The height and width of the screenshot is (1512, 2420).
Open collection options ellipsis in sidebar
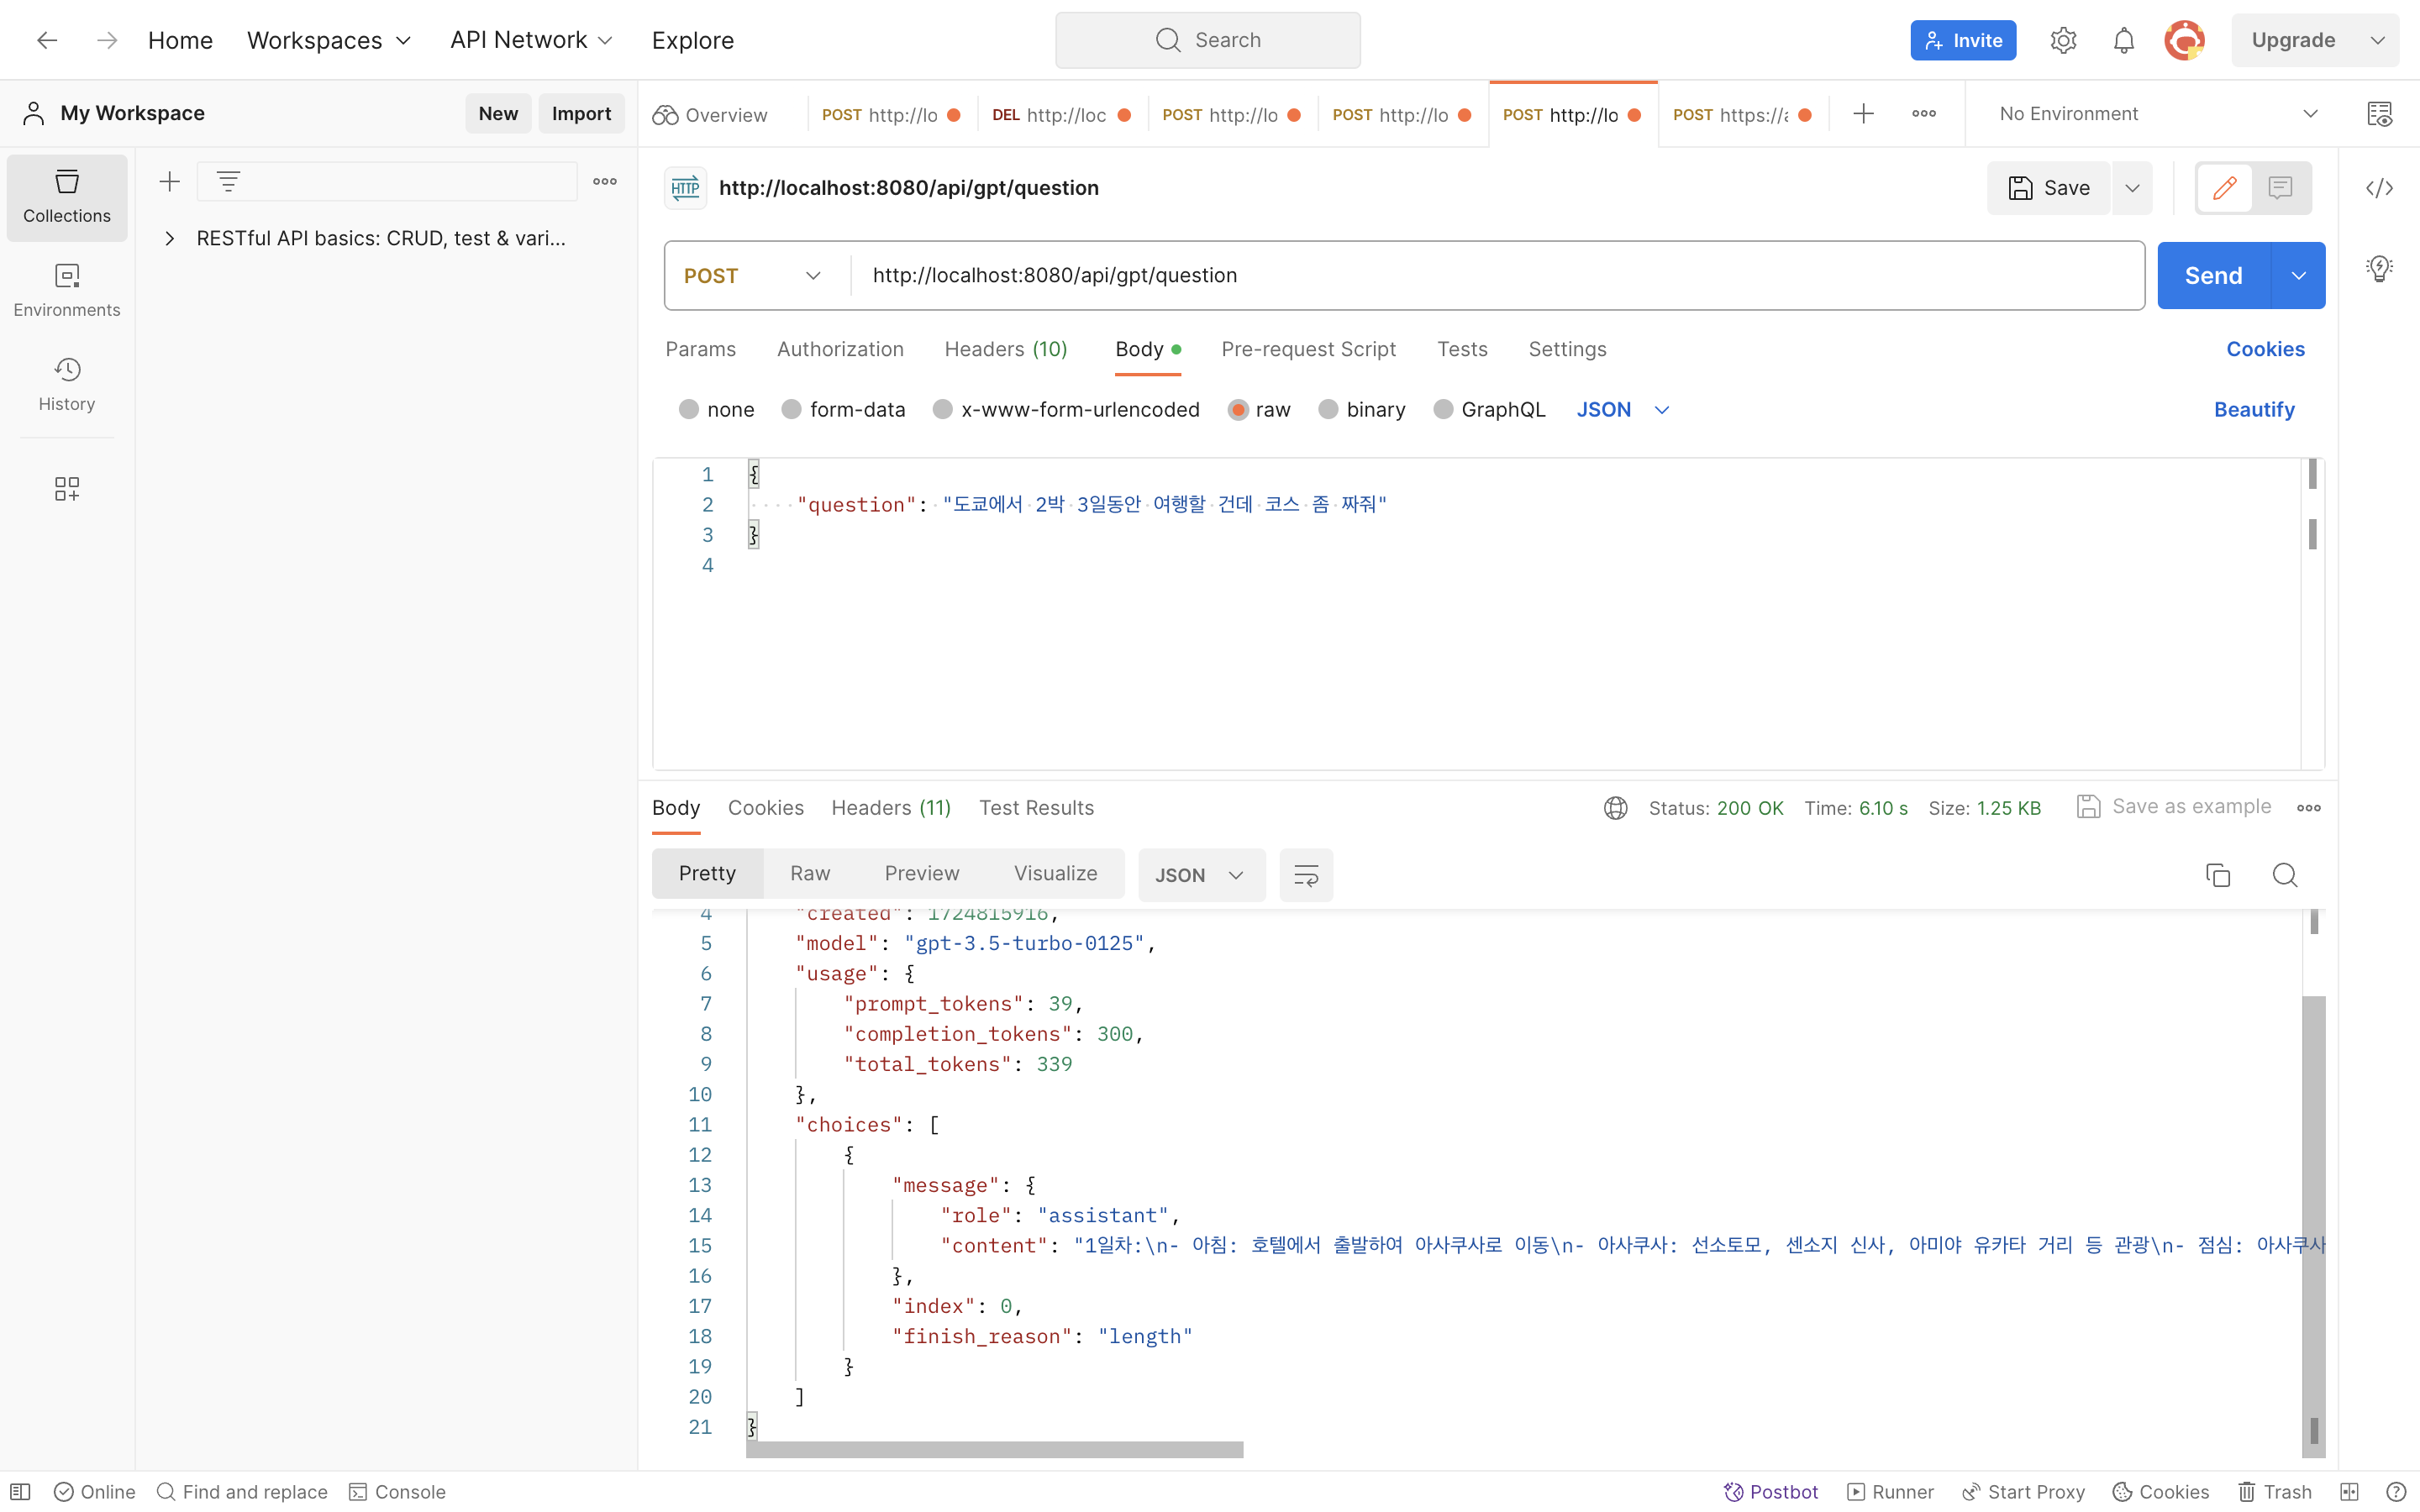[x=605, y=181]
